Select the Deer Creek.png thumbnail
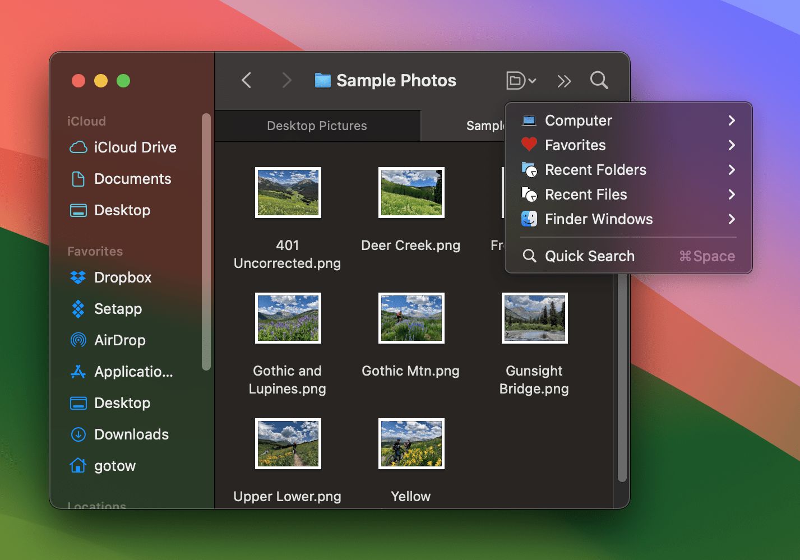 pos(411,192)
